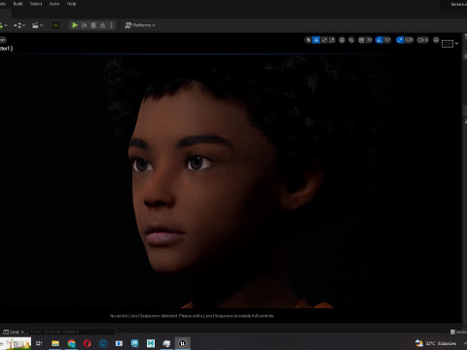Activate the Rotate transform tool
The image size is (467, 350).
tap(324, 40)
